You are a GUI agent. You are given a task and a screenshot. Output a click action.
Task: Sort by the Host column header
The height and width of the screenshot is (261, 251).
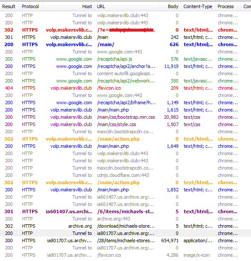[x=69, y=6]
